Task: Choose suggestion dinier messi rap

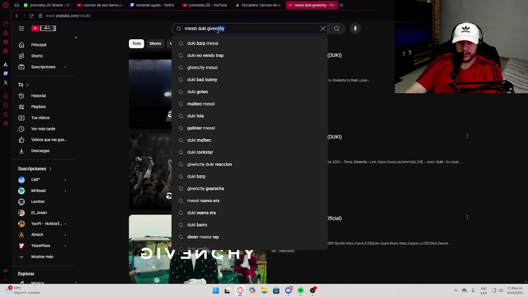Action: coord(250,237)
